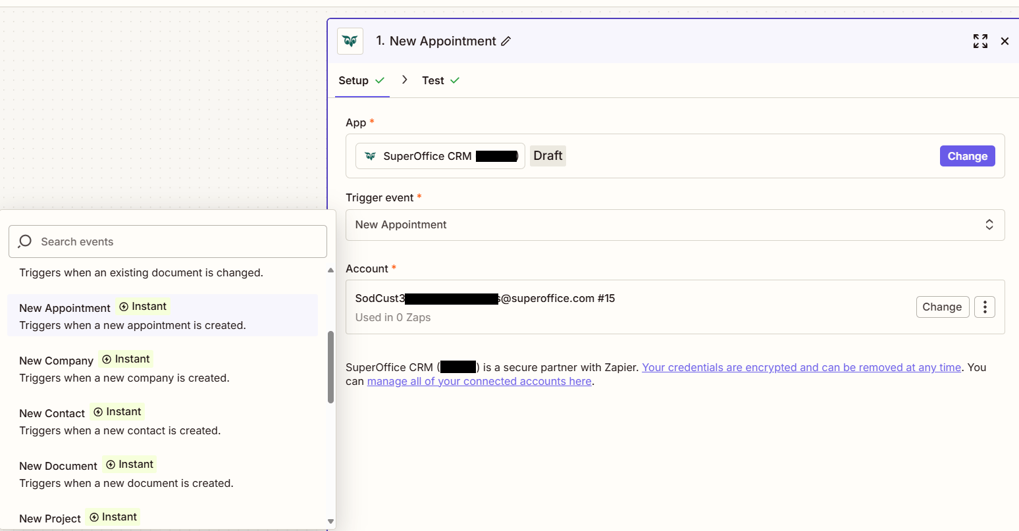This screenshot has width=1019, height=531.
Task: Click the chevron between Setup and Test
Action: click(404, 80)
